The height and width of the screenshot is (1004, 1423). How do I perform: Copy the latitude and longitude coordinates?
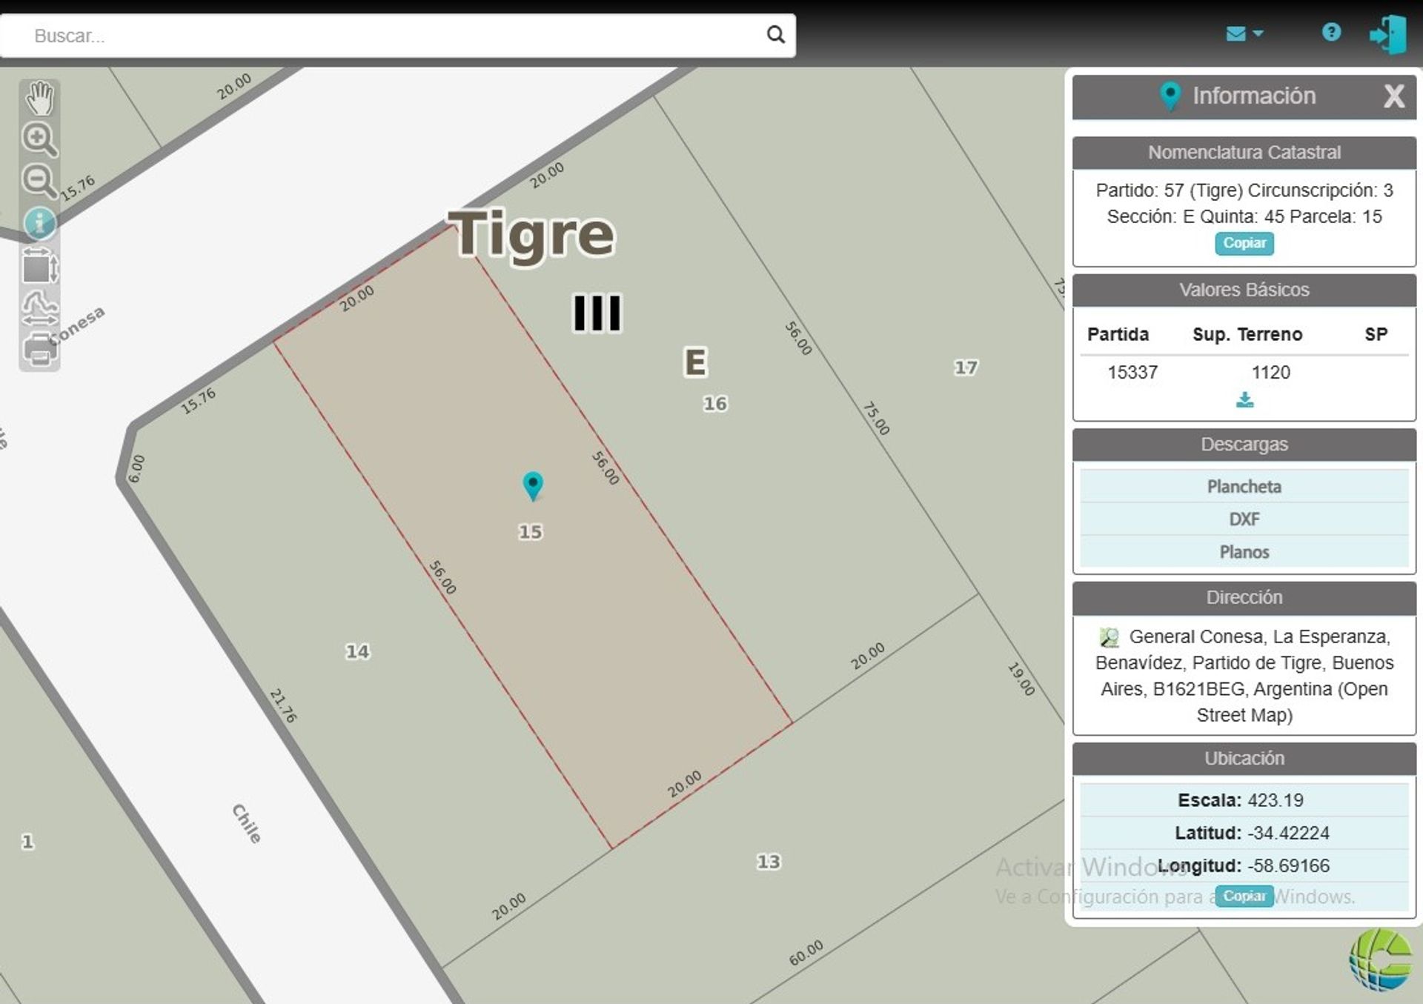point(1244,896)
